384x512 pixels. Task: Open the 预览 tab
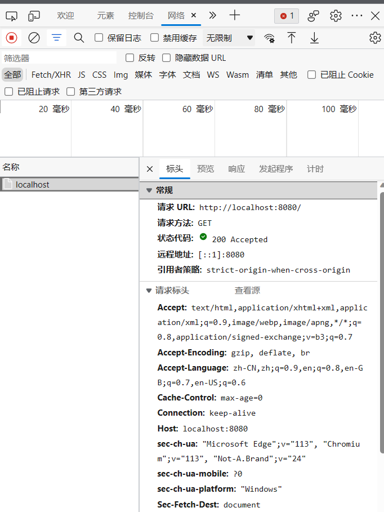(x=206, y=169)
